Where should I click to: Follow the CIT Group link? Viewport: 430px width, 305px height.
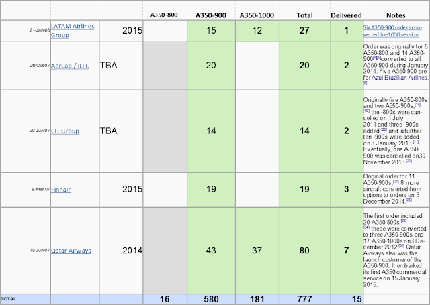(65, 131)
